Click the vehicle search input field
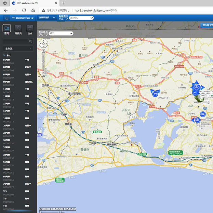This screenshot has width=213, height=213. pyautogui.click(x=16, y=41)
